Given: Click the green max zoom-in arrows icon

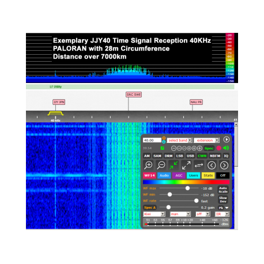Looking at the screenshot, I should (174, 165).
